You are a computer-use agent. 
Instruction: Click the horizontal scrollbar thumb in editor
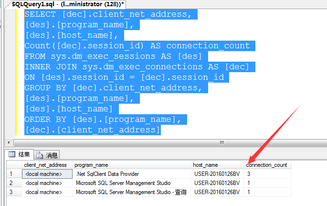coord(170,143)
